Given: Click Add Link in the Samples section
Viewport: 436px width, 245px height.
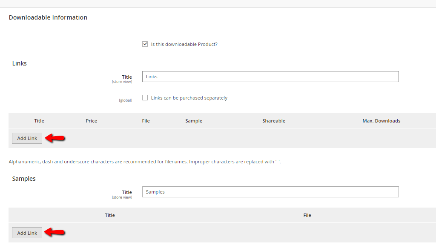Looking at the screenshot, I should (27, 233).
